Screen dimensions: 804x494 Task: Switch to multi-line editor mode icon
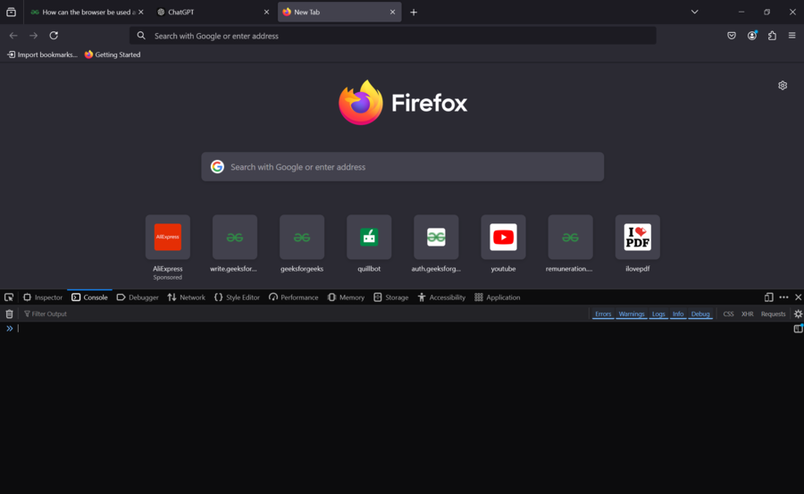[798, 329]
